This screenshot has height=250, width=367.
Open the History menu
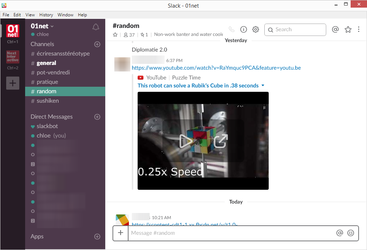[x=46, y=15]
